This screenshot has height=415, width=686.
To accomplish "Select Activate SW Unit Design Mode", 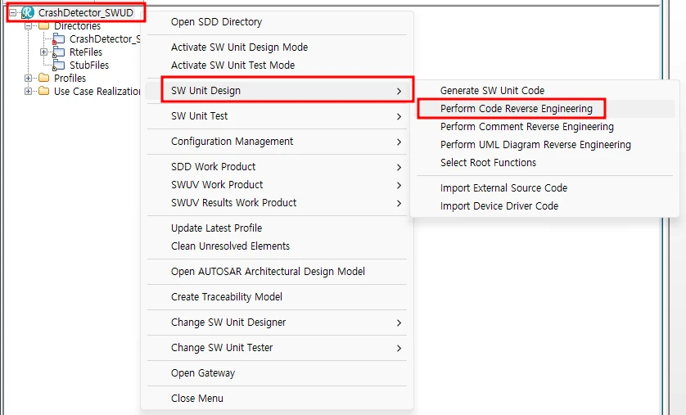I will tap(239, 47).
